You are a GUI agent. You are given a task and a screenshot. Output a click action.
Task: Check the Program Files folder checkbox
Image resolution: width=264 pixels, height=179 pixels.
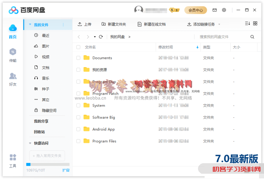coord(78,141)
